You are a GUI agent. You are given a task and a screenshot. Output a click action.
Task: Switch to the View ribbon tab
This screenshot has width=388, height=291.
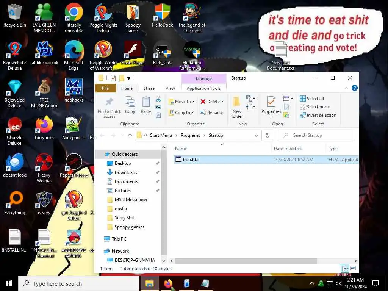tap(170, 88)
